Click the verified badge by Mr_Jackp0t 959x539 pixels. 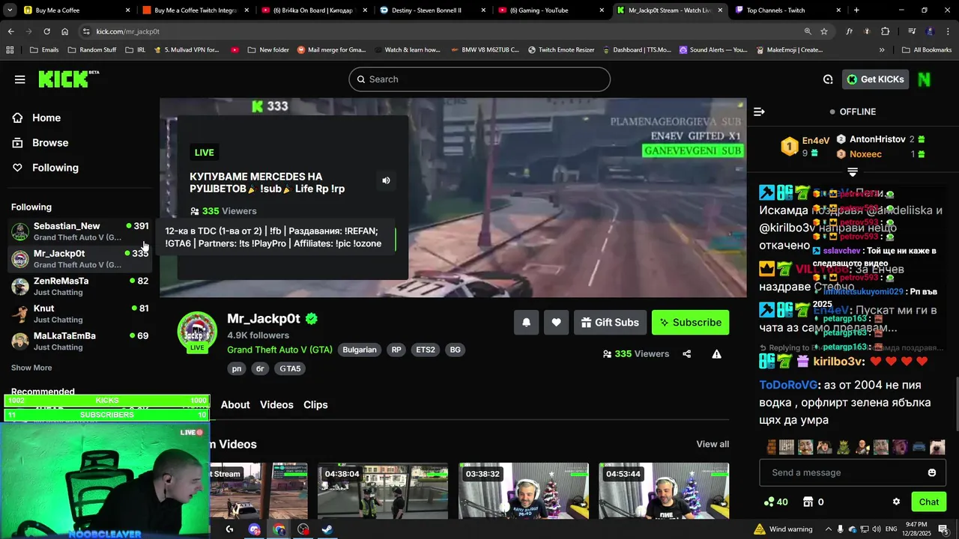(x=312, y=318)
